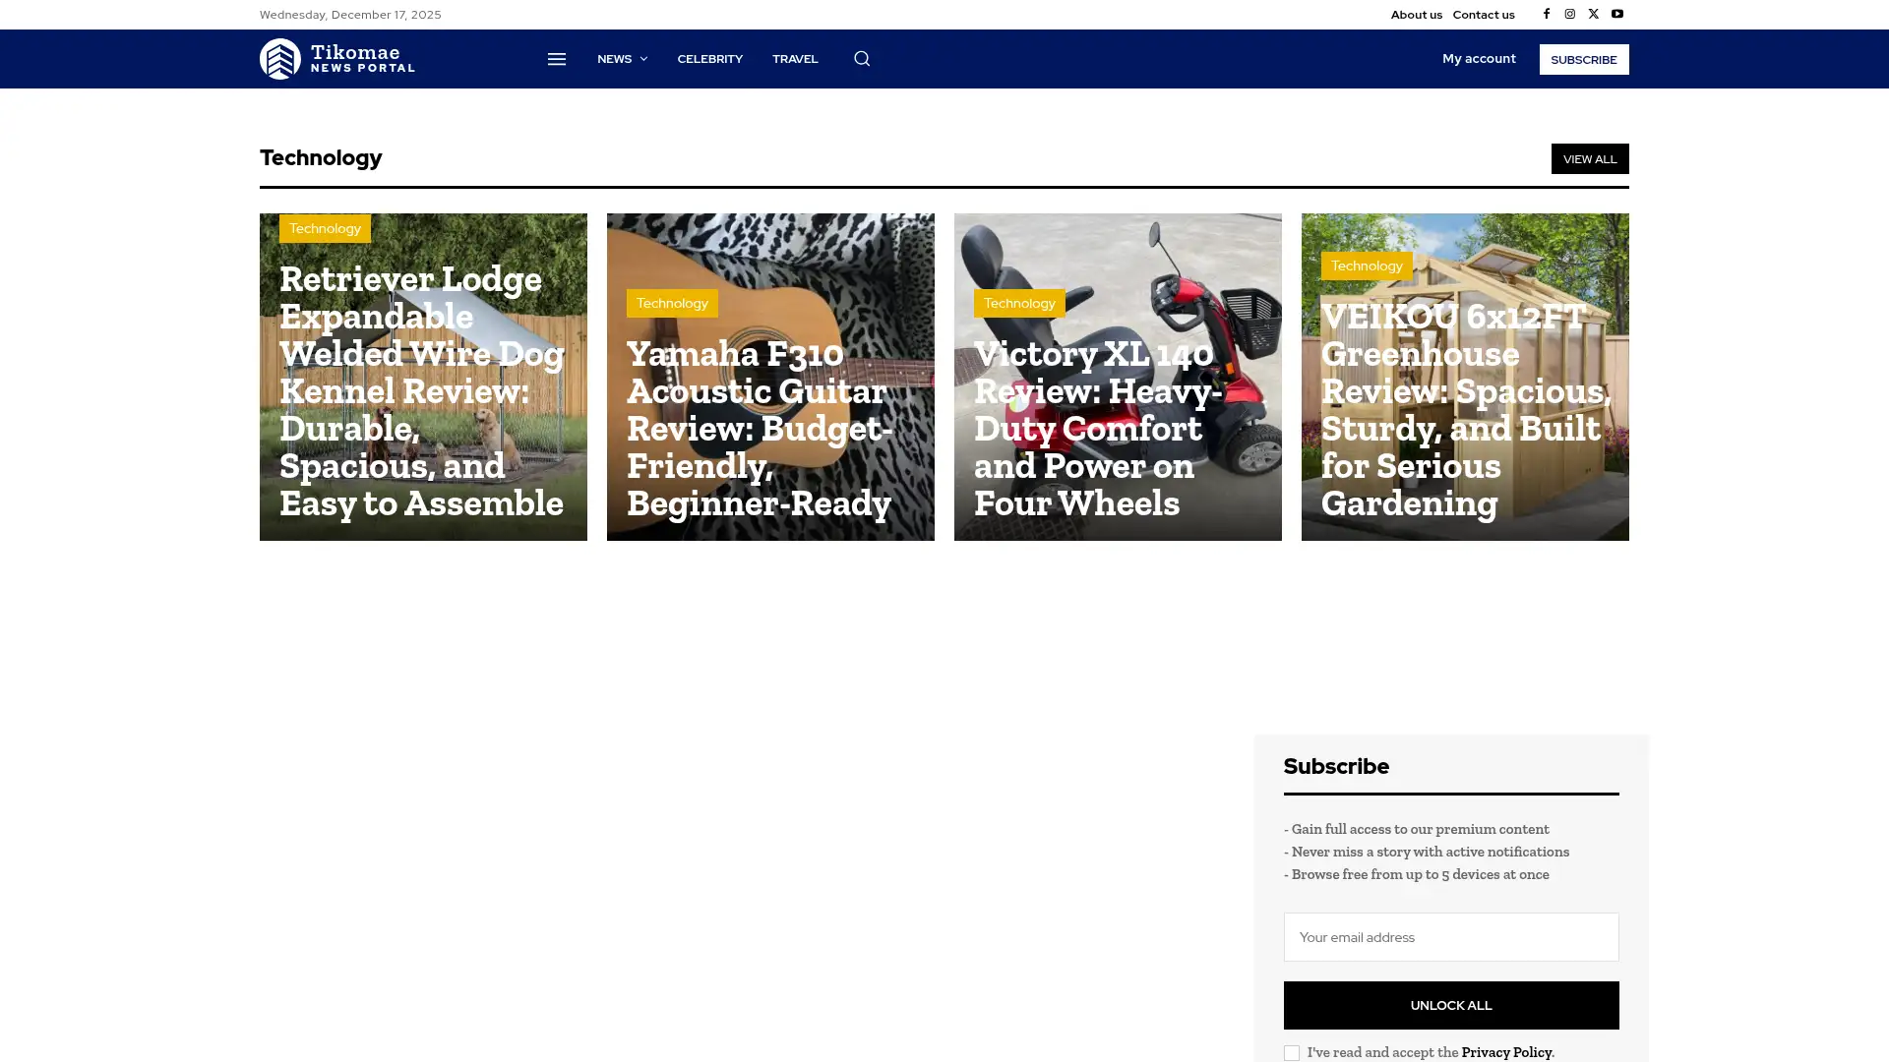The height and width of the screenshot is (1062, 1889).
Task: Open the X (Twitter) icon
Action: point(1593,14)
